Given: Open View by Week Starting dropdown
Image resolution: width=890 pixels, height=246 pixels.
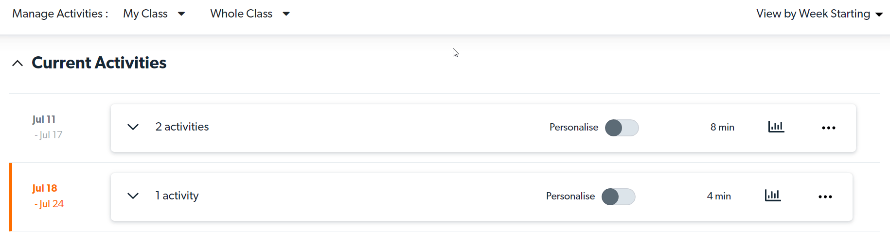Looking at the screenshot, I should coord(819,14).
